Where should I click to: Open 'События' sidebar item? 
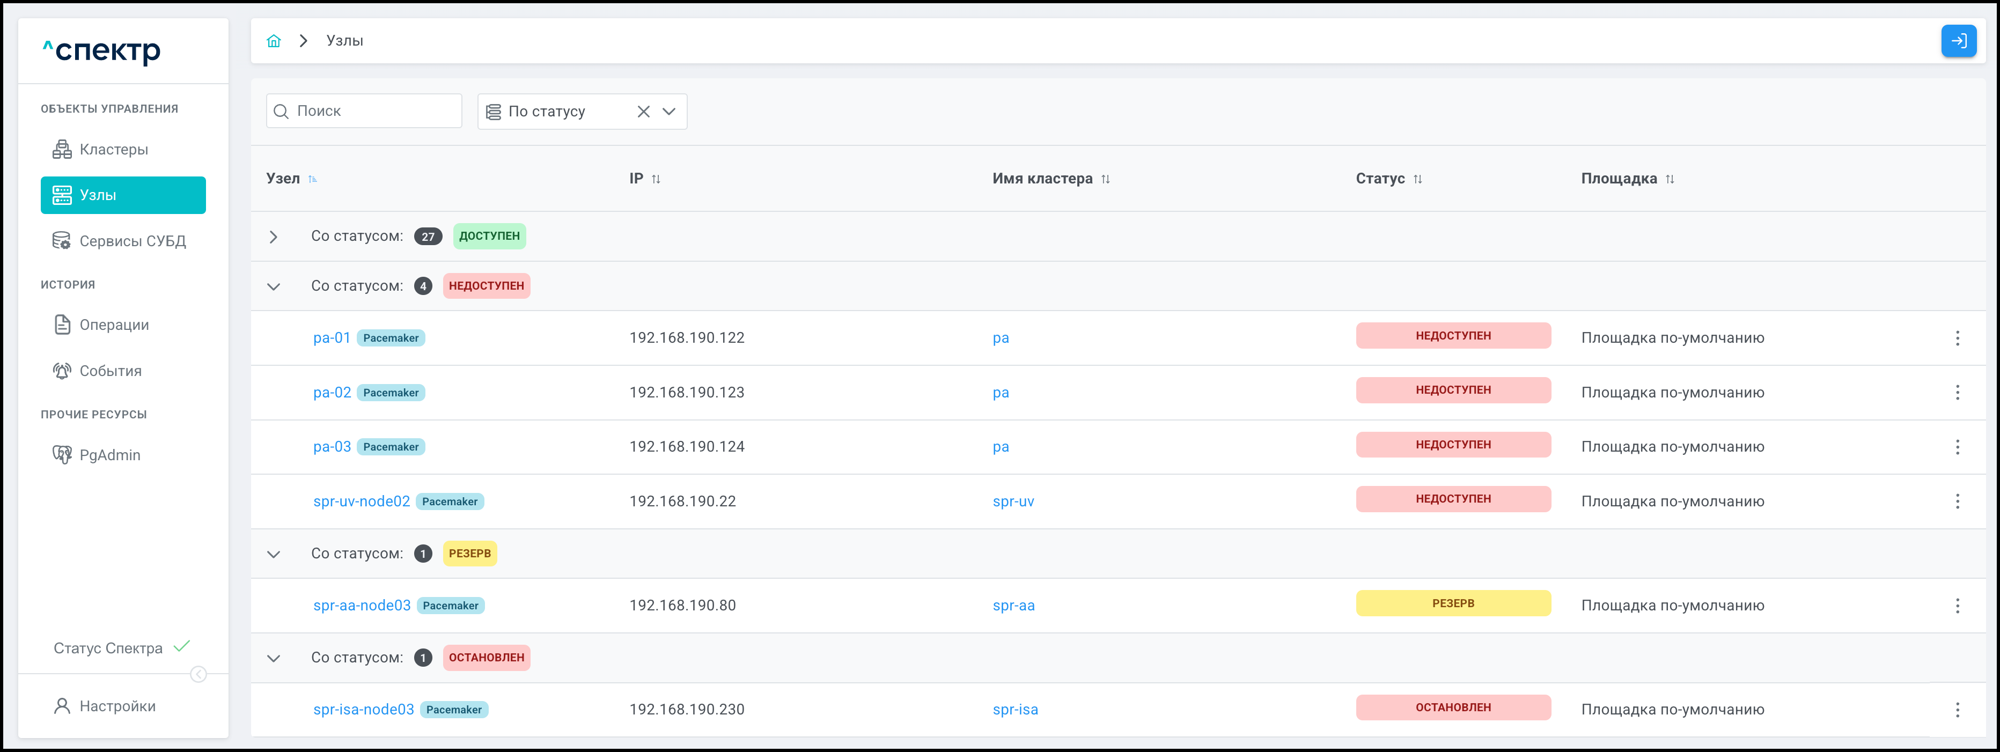click(x=111, y=371)
